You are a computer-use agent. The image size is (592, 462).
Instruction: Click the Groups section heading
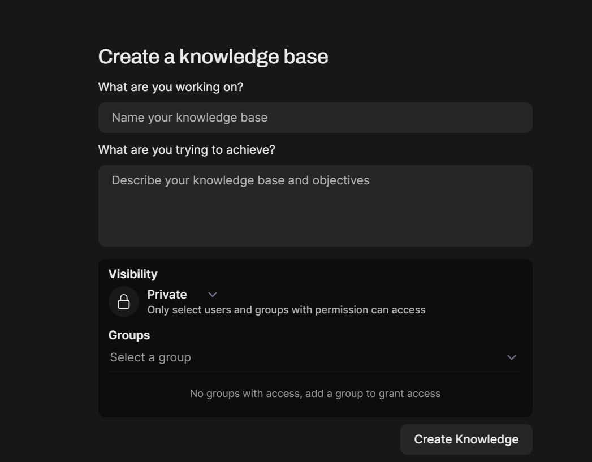pos(129,335)
